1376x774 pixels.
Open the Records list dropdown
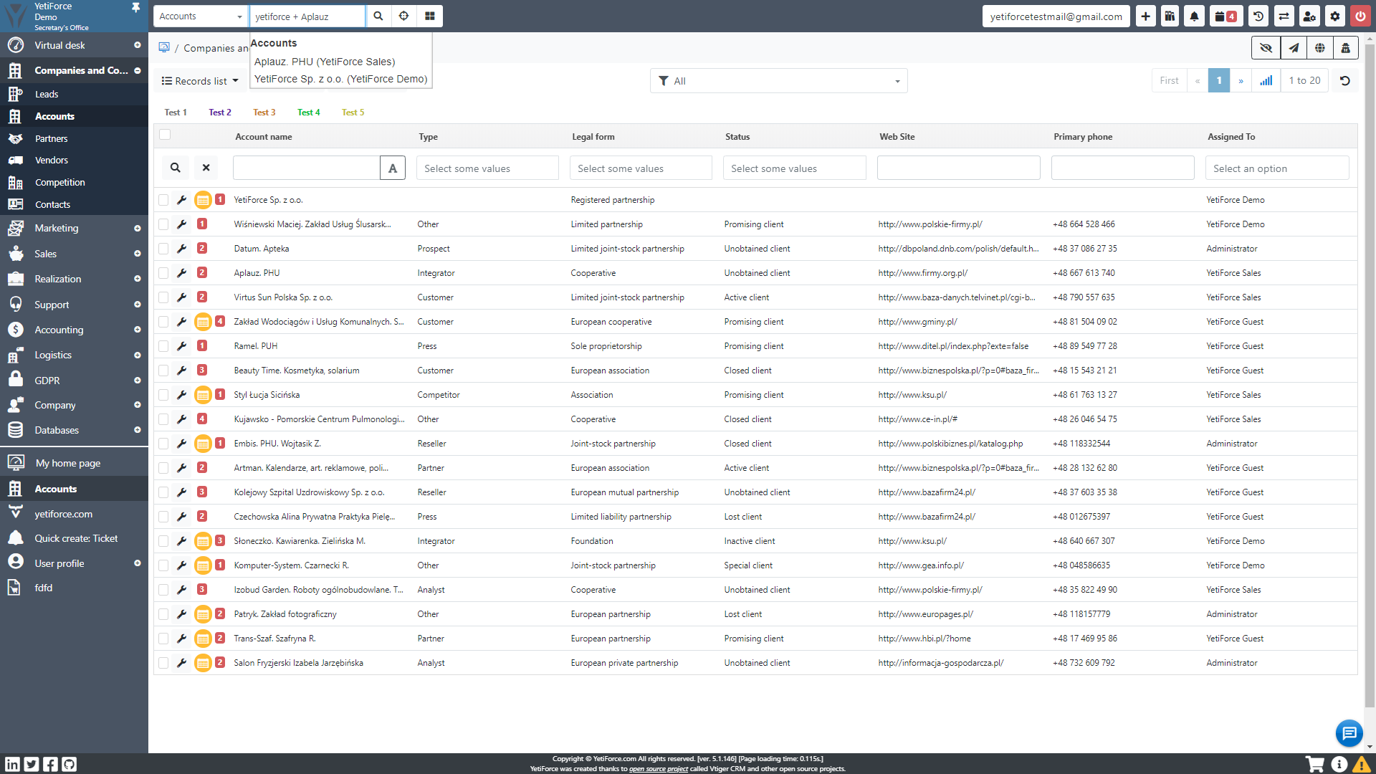click(x=200, y=81)
